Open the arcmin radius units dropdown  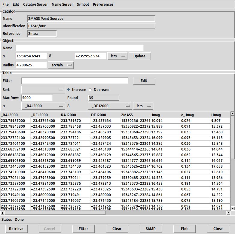tap(61, 65)
